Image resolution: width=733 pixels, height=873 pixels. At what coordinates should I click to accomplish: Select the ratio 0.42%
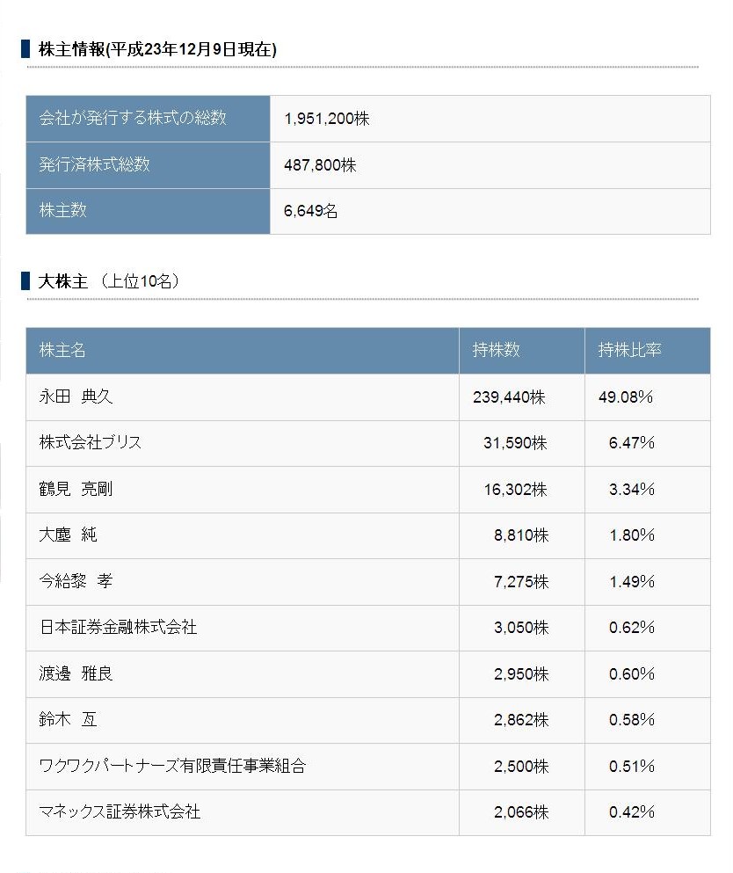632,812
